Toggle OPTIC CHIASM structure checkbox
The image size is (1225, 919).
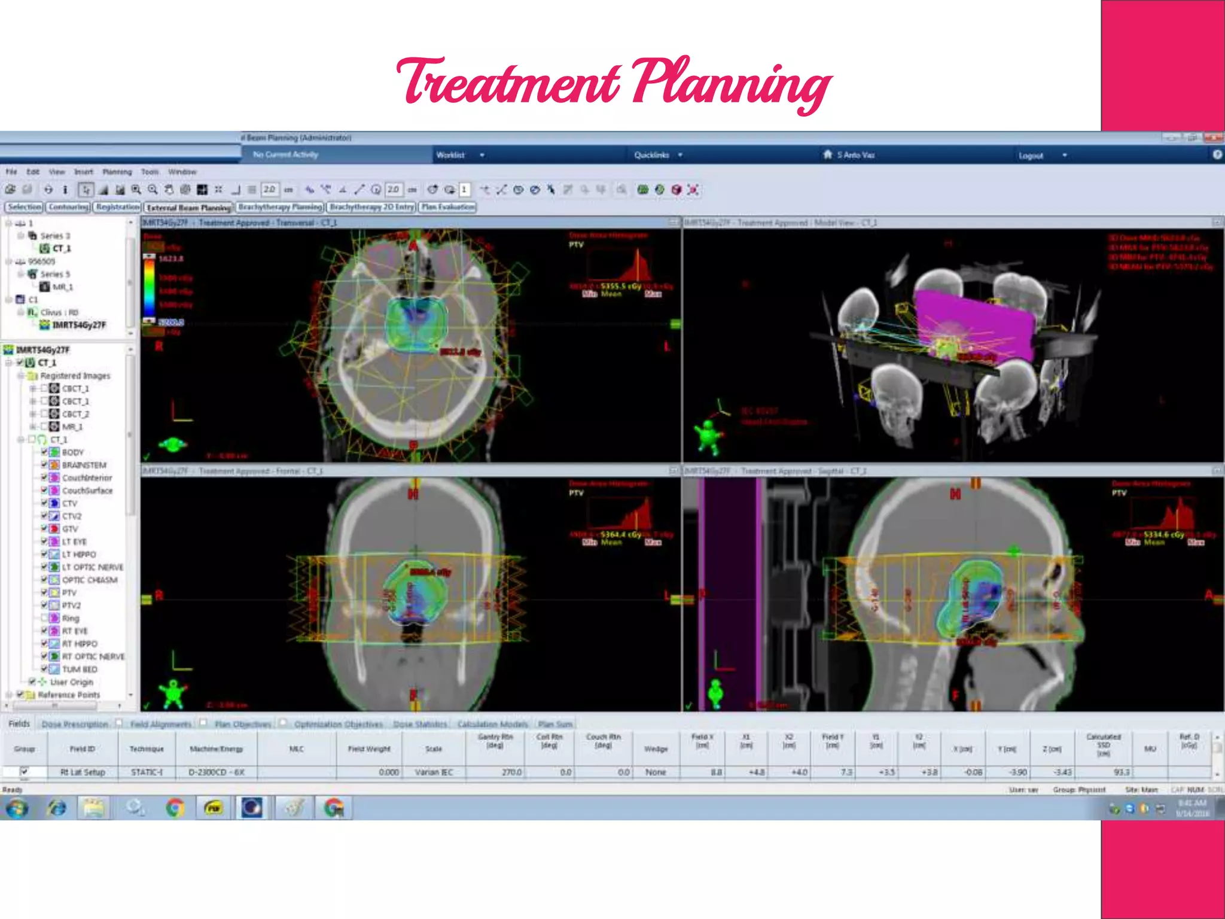click(x=44, y=579)
